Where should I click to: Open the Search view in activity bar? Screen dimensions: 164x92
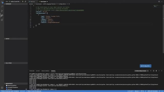point(2,6)
